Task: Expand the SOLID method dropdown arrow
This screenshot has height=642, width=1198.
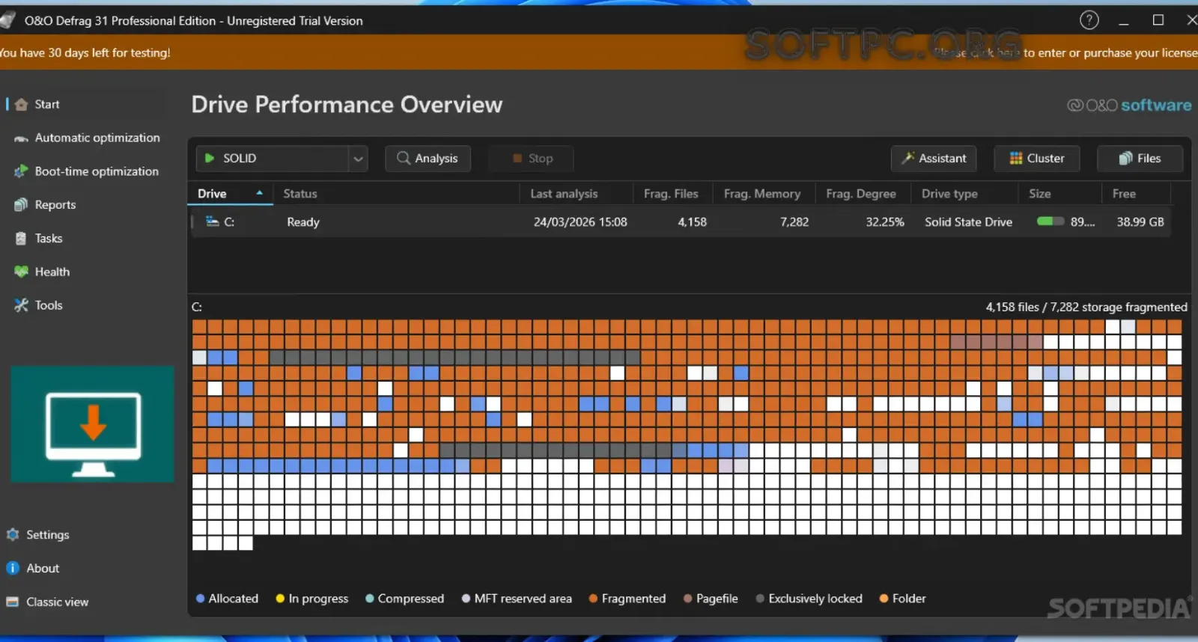Action: pos(358,159)
